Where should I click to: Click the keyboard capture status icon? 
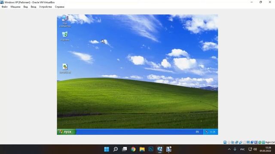pos(263,142)
